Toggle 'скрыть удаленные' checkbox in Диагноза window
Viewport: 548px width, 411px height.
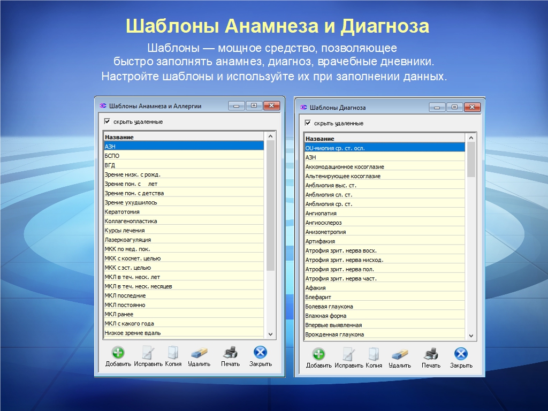pyautogui.click(x=308, y=123)
